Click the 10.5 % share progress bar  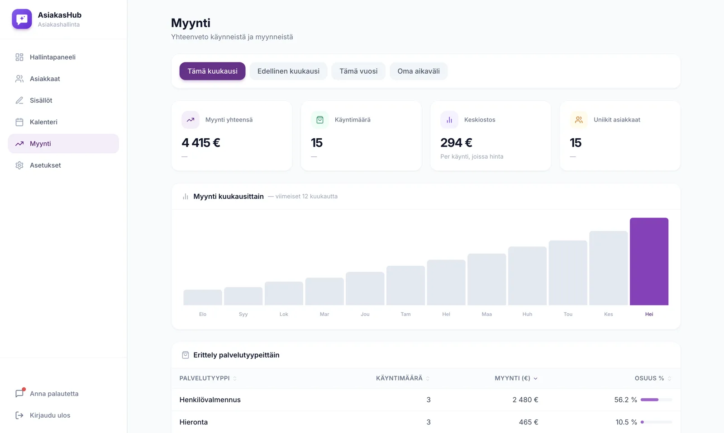coord(656,422)
